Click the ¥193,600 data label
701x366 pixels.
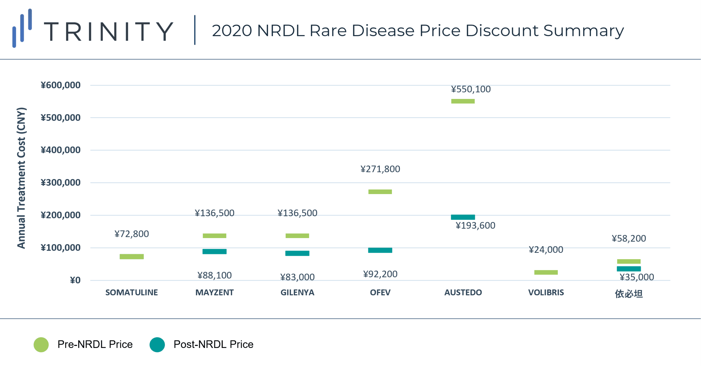475,226
